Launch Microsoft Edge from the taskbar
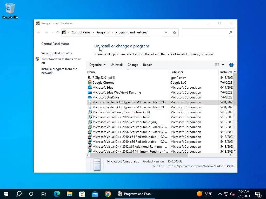266x199 pixels. (57, 194)
